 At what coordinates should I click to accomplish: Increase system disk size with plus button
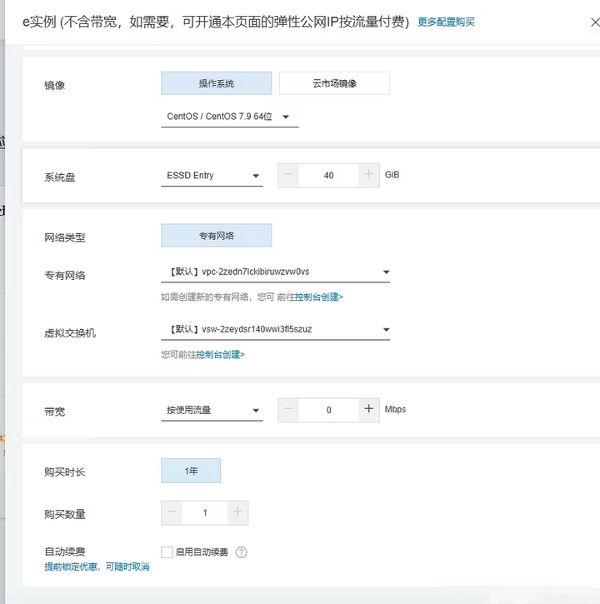[x=369, y=175]
